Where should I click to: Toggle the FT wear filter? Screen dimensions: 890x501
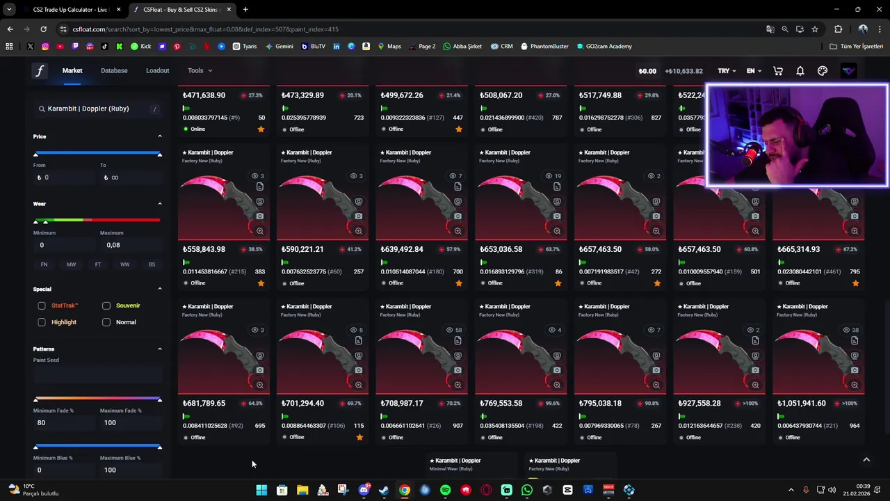coord(98,264)
